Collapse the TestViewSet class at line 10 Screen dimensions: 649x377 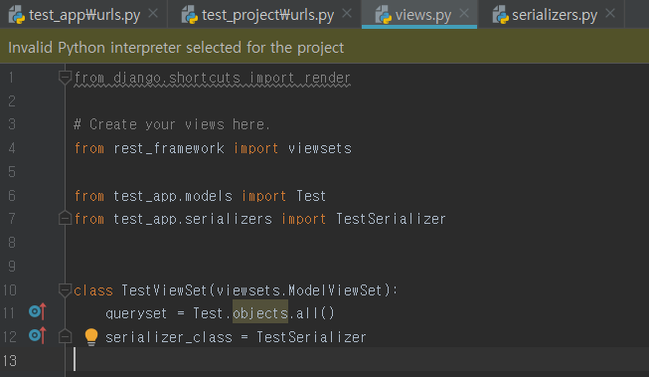tap(65, 290)
